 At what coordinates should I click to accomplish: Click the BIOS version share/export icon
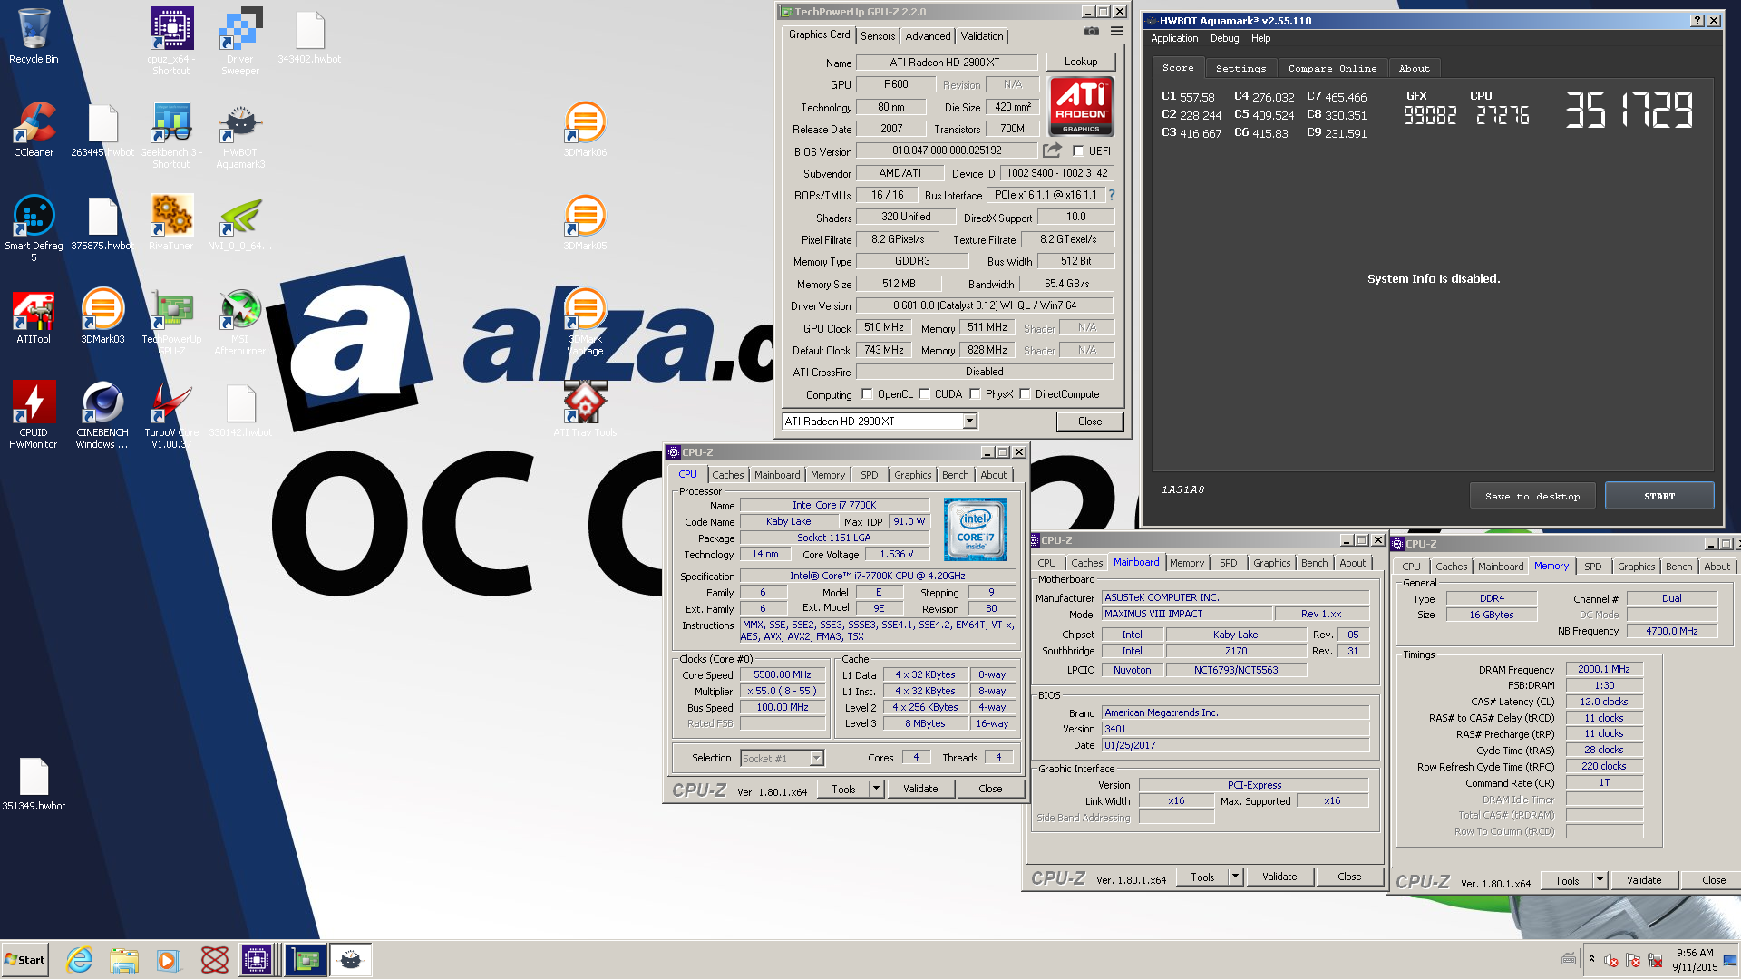pyautogui.click(x=1052, y=150)
